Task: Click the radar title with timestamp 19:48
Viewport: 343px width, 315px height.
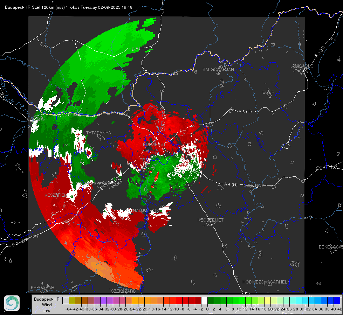Action: click(68, 7)
